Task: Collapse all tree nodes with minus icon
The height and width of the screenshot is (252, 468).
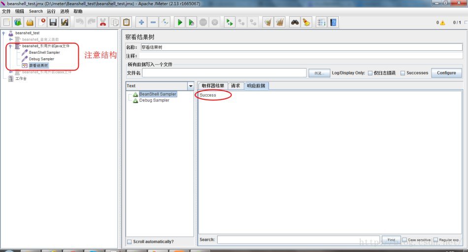Action: tap(153, 22)
